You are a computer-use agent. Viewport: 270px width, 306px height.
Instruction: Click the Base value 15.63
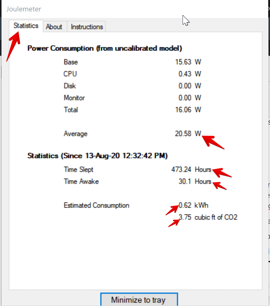click(x=183, y=62)
